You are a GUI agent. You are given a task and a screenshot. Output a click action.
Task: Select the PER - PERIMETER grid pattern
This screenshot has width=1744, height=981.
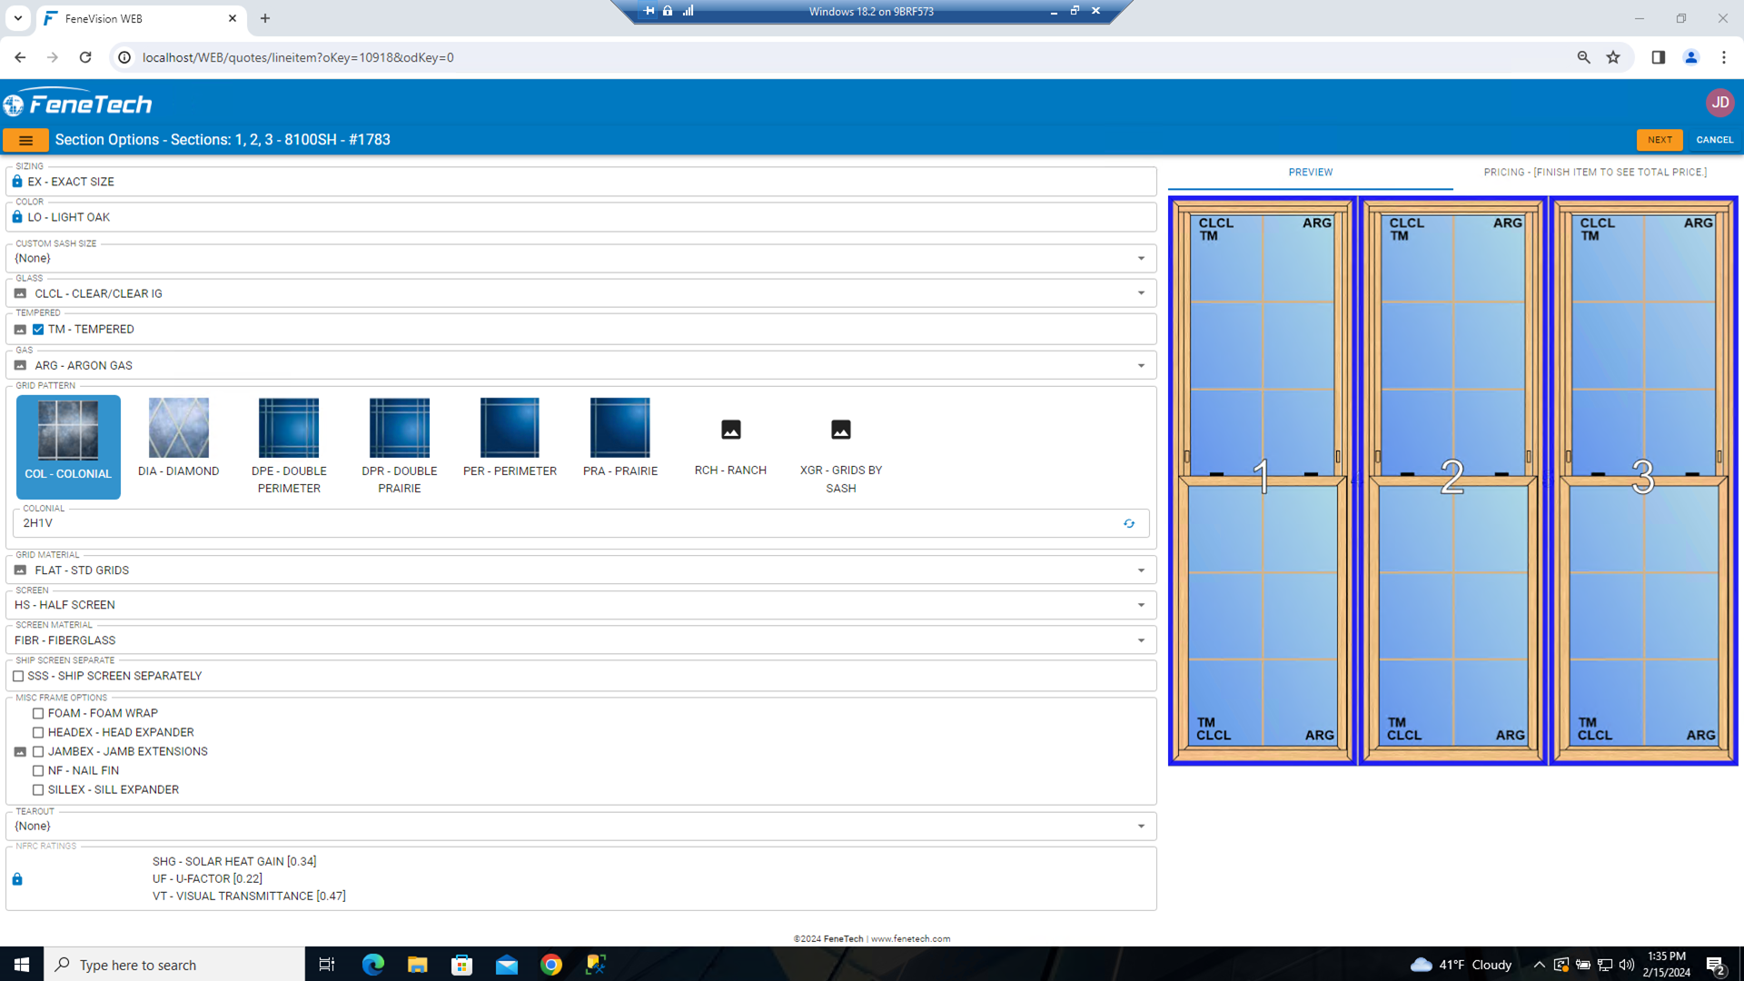510,446
